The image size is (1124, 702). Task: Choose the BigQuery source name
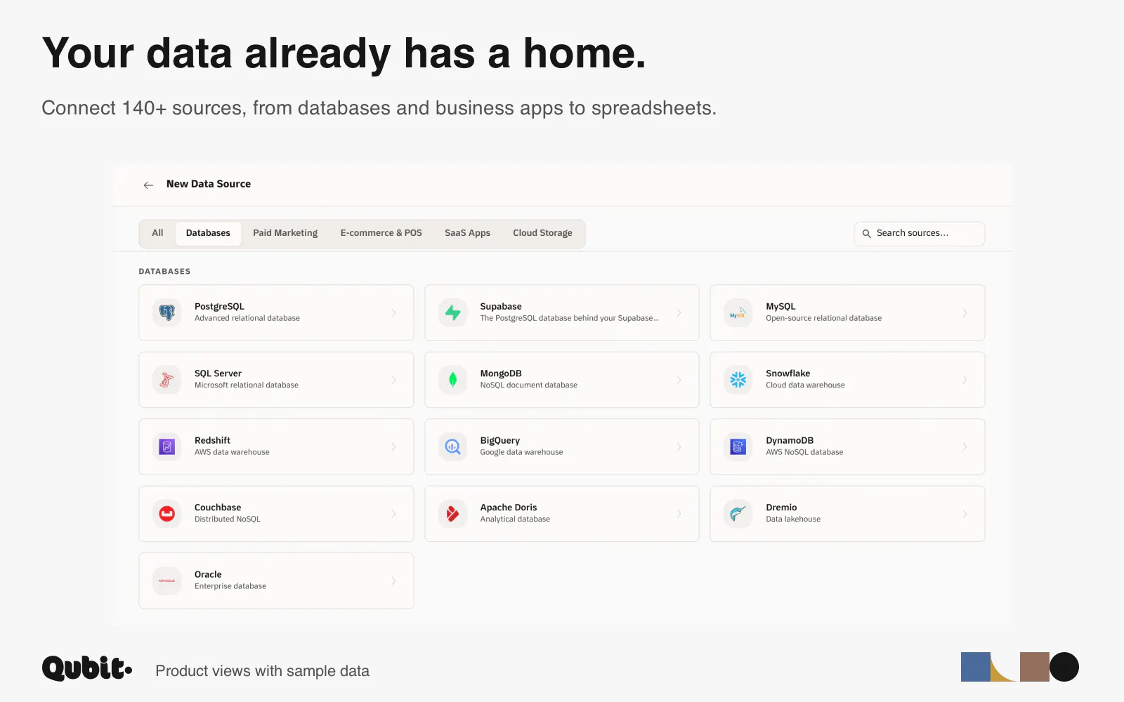tap(500, 441)
